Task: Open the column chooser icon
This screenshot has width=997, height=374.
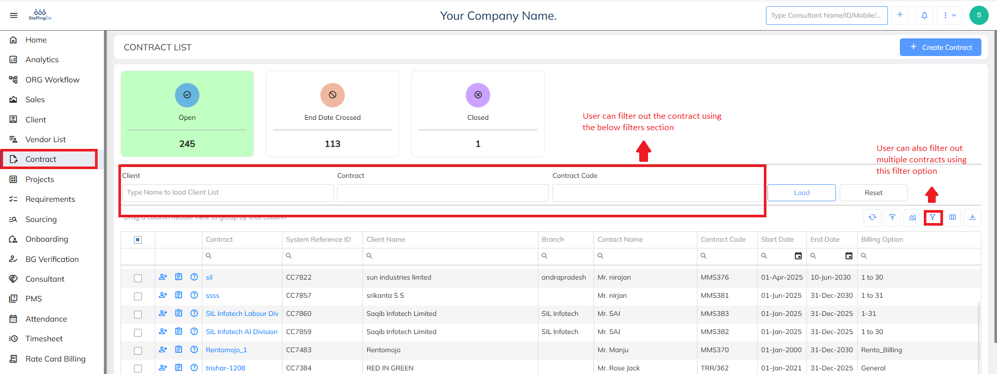Action: (x=952, y=217)
